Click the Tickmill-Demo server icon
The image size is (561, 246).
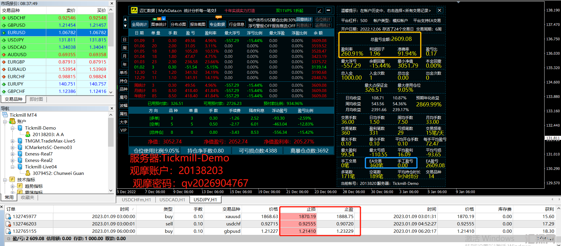pyautogui.click(x=20, y=128)
